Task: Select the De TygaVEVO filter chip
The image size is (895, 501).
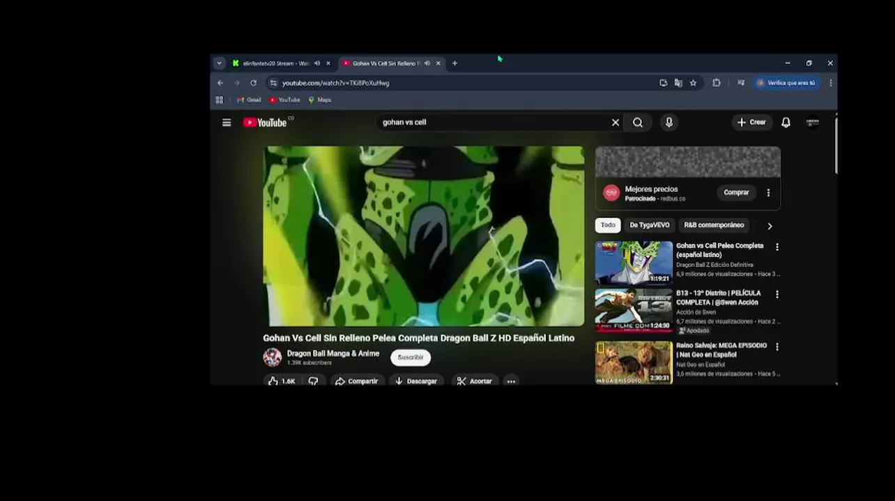Action: (650, 225)
